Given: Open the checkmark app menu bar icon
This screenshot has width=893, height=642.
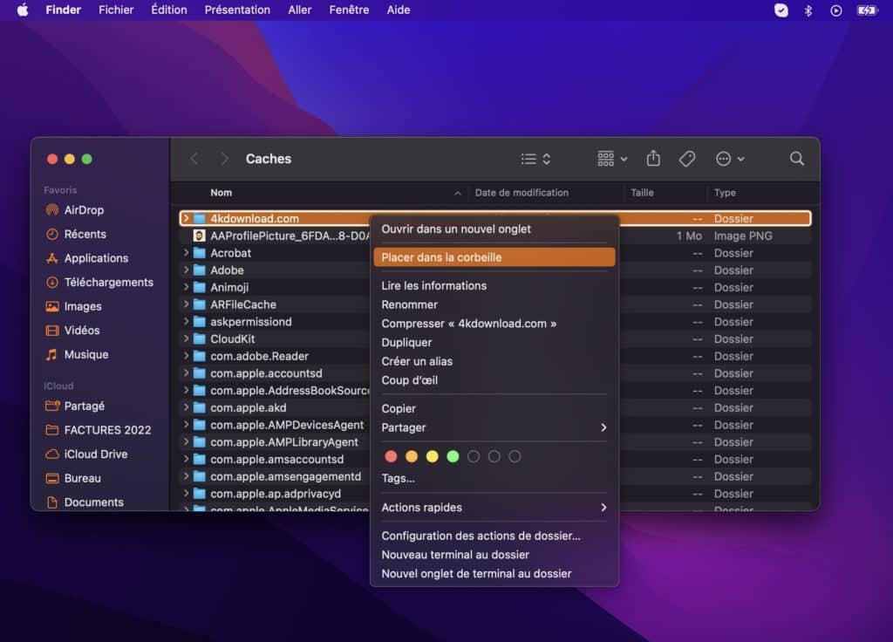Looking at the screenshot, I should [x=781, y=10].
